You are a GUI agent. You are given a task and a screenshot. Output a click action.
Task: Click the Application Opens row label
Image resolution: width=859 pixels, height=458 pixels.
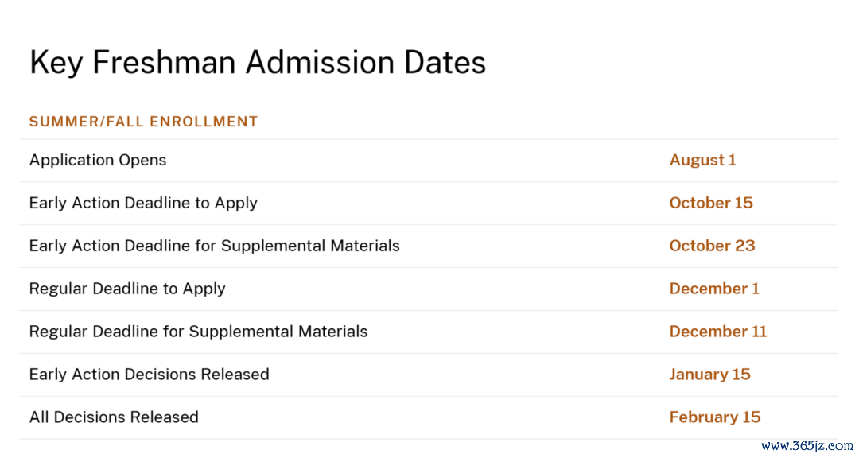(x=98, y=161)
